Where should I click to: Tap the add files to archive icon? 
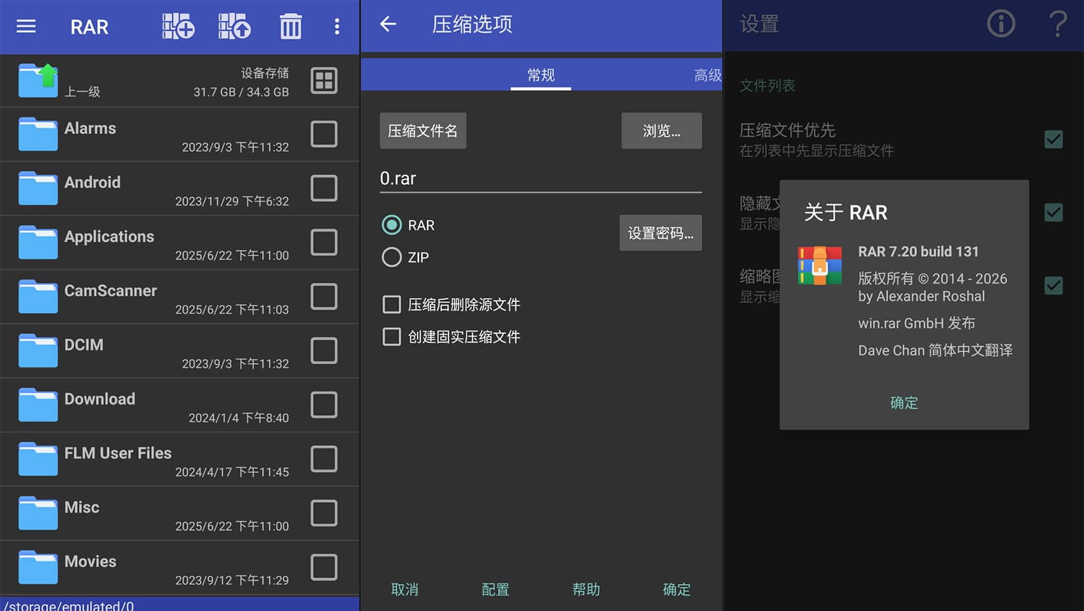click(178, 26)
